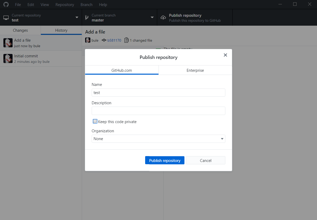This screenshot has width=317, height=220.
Task: Open the Organization dropdown
Action: point(159,139)
